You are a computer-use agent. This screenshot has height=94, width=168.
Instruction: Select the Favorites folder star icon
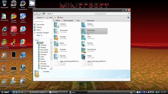click(56, 38)
